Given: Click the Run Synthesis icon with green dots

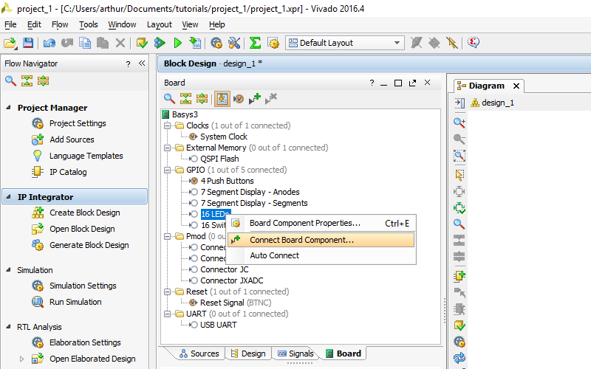Looking at the screenshot, I should point(160,43).
